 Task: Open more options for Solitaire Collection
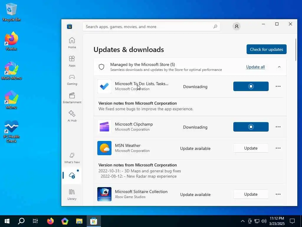(278, 194)
